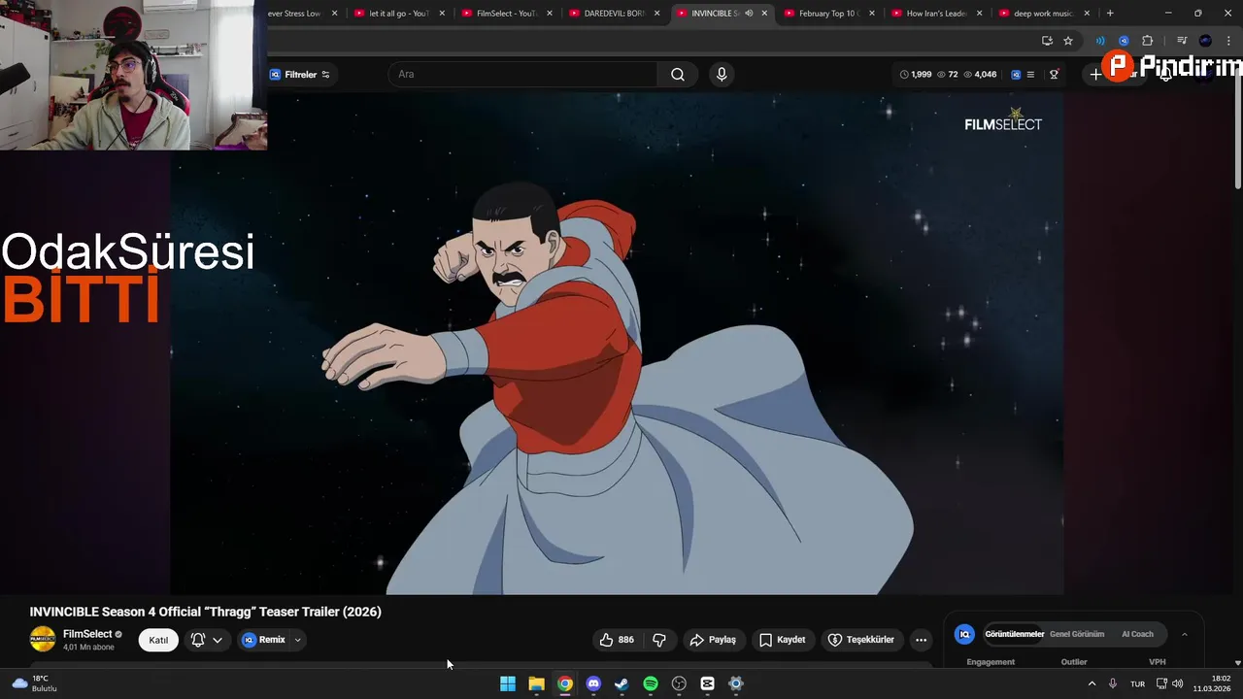Open the Settings gear on taskbar

tap(736, 683)
